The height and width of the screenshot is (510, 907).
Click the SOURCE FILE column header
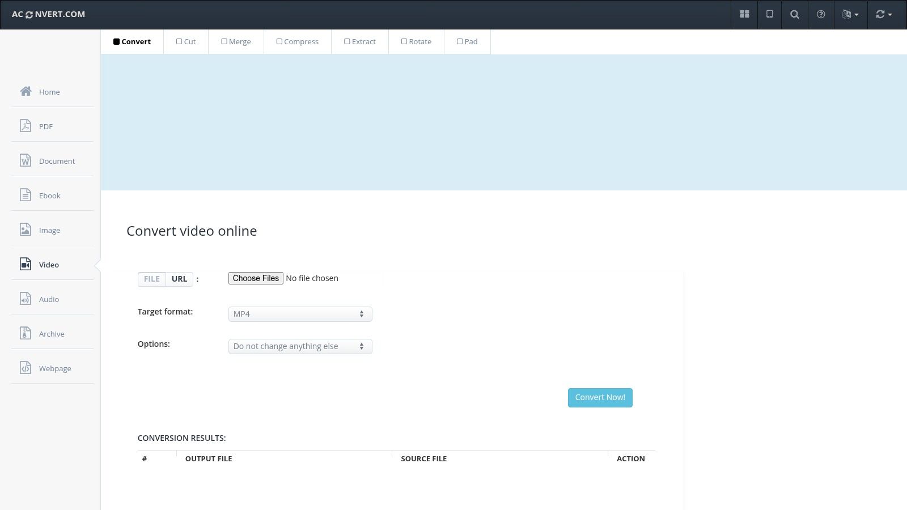tap(424, 458)
